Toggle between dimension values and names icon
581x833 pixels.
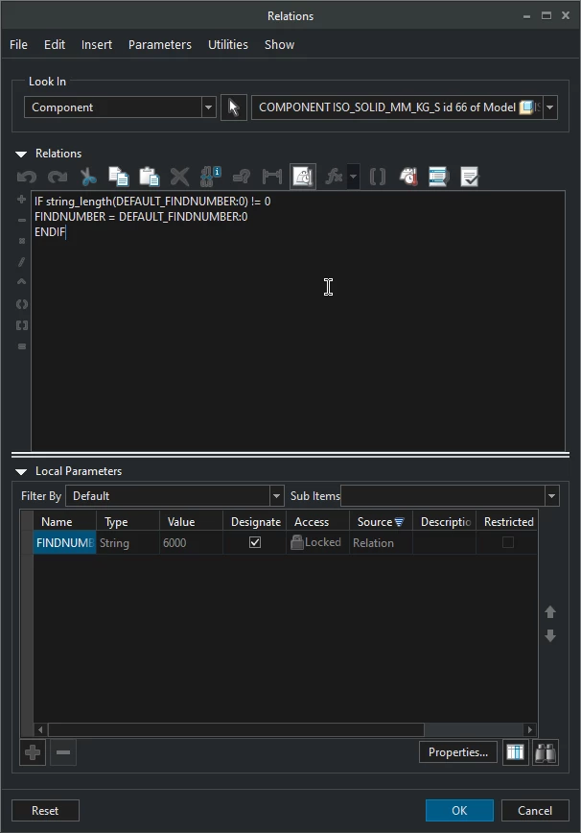pyautogui.click(x=211, y=177)
